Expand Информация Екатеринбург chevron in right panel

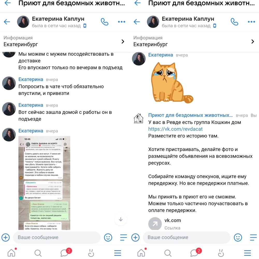coord(253,41)
